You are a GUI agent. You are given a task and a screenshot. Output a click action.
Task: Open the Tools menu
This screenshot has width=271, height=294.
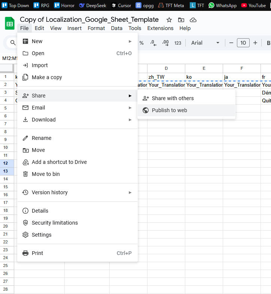pyautogui.click(x=135, y=28)
